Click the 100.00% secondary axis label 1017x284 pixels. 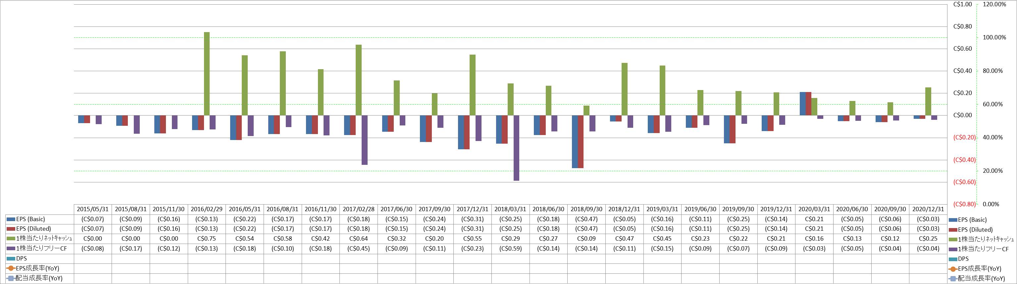pyautogui.click(x=994, y=37)
